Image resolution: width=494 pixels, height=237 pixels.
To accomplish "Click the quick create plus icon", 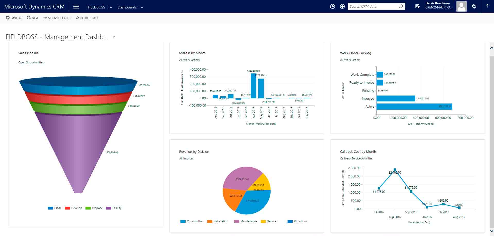I will point(342,7).
